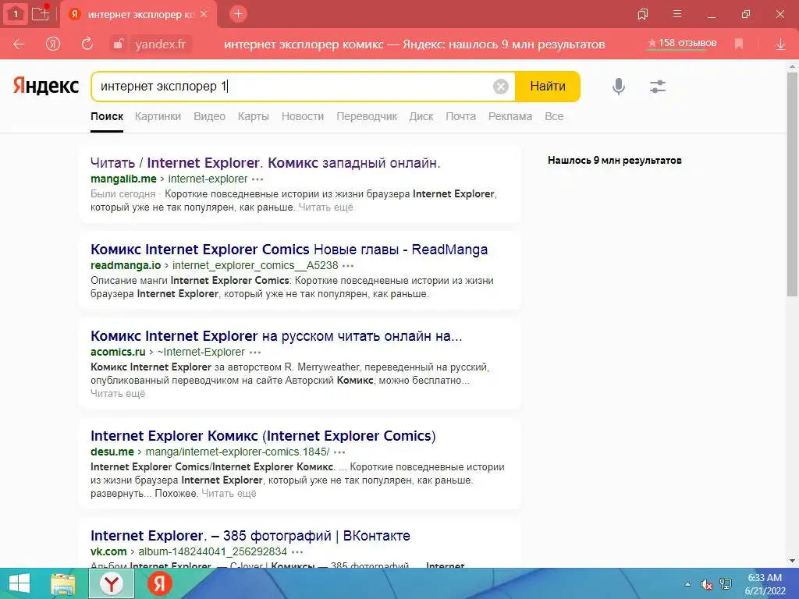
Task: Click the Яндекс logo
Action: [x=46, y=86]
